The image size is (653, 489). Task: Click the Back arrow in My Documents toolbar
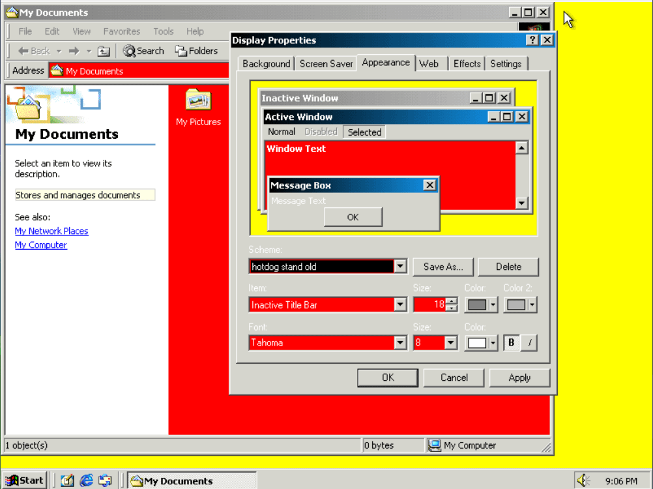(33, 51)
